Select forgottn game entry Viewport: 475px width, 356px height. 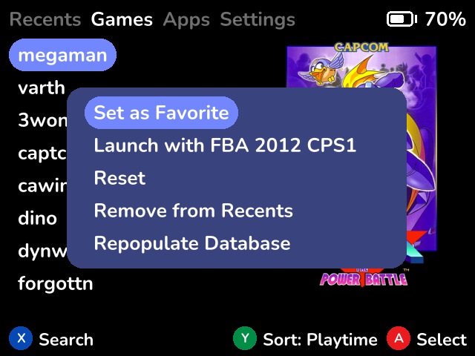click(56, 283)
